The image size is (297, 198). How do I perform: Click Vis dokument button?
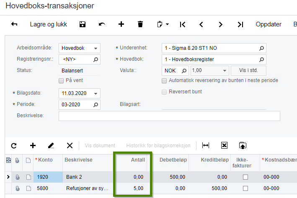point(100,146)
